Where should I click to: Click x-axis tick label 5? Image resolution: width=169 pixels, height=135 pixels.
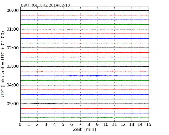coord(63,125)
